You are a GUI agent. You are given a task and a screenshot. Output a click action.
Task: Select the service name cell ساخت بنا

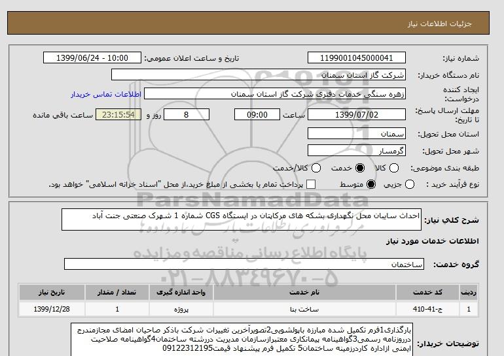tap(304, 309)
